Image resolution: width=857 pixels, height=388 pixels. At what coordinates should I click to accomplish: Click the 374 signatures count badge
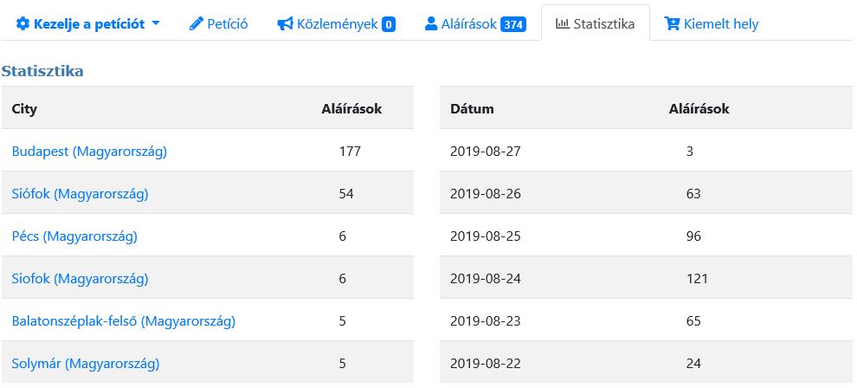[513, 24]
